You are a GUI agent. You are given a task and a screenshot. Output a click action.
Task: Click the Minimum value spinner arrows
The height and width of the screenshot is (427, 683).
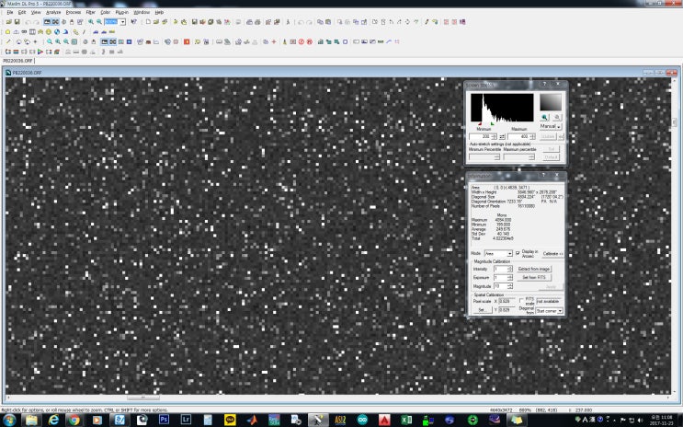pos(494,137)
